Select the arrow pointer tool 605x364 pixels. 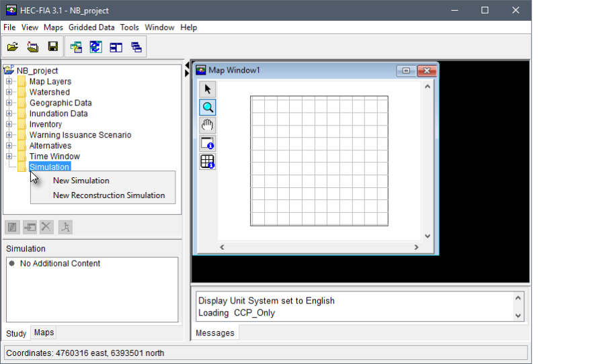[x=208, y=89]
